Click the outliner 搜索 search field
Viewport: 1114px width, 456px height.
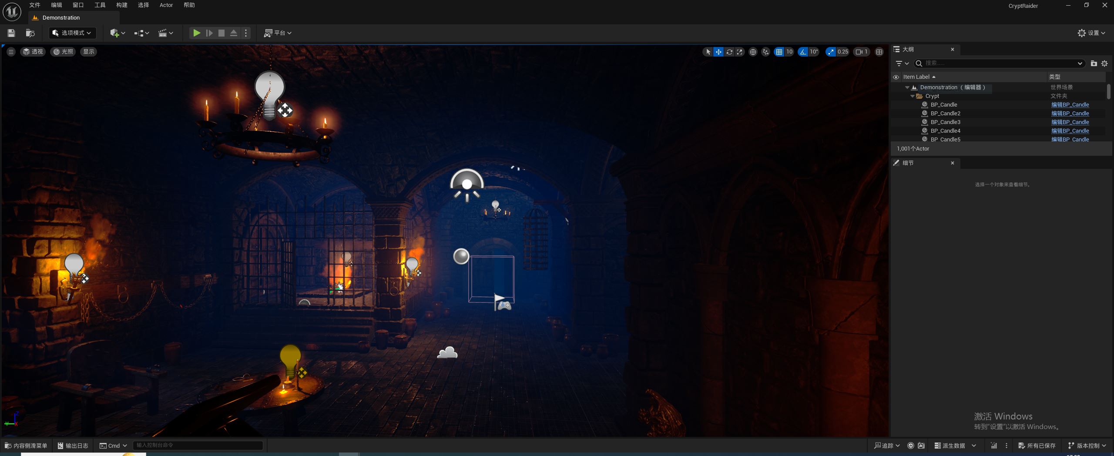[x=998, y=64]
